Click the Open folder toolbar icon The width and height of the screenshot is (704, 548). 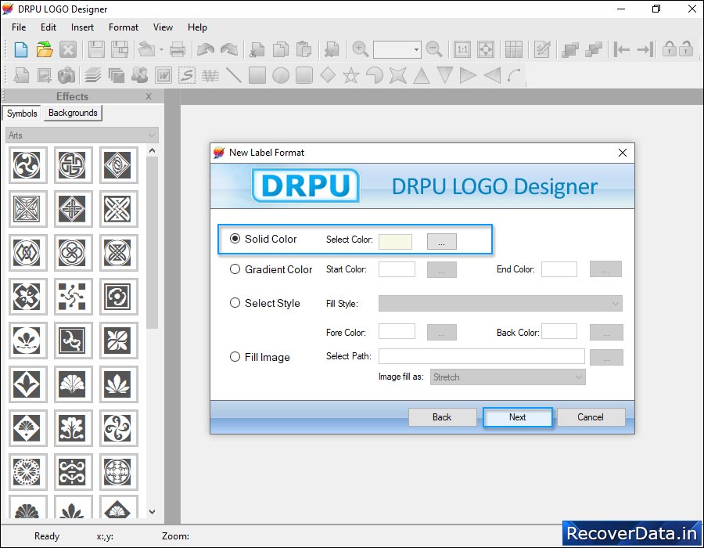pos(45,49)
